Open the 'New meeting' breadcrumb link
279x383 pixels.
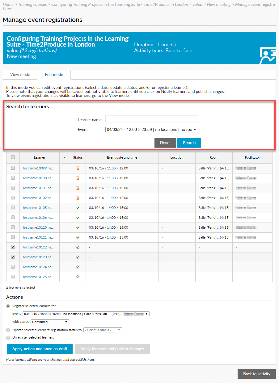tap(219, 4)
